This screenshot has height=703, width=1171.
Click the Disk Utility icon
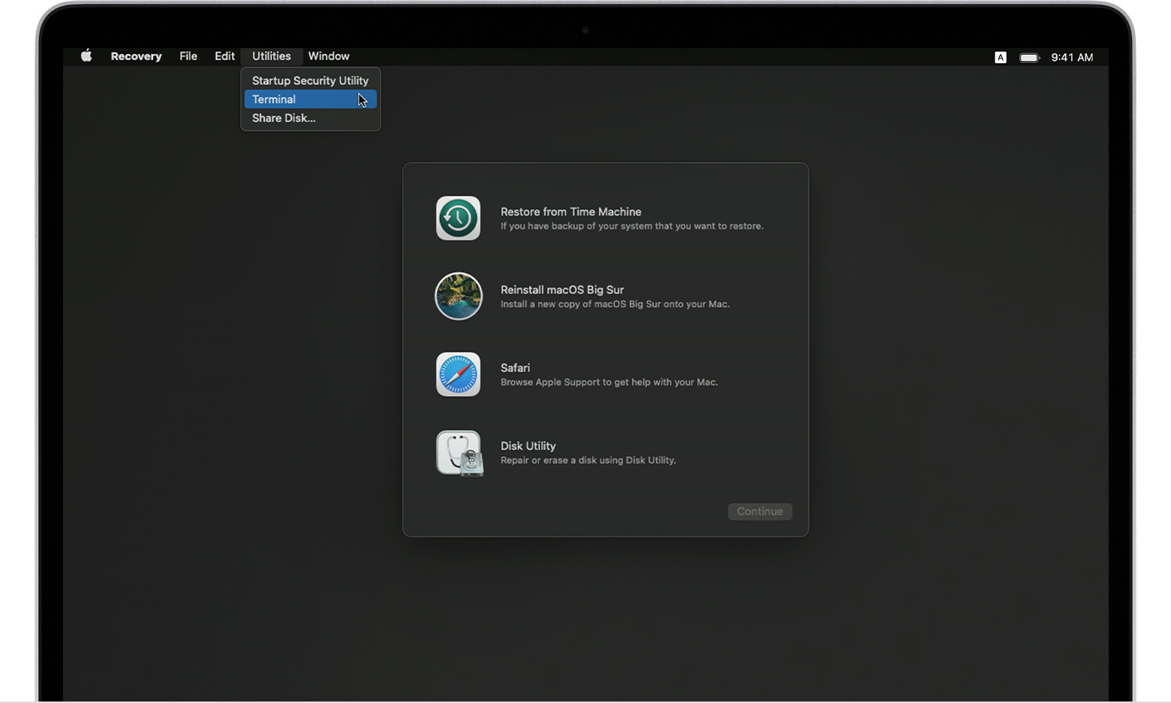pyautogui.click(x=459, y=454)
